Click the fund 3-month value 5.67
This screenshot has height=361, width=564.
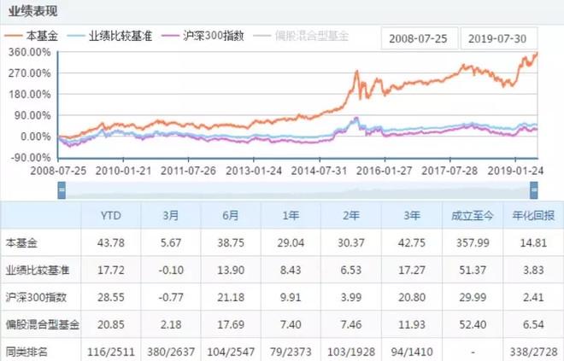tap(171, 243)
